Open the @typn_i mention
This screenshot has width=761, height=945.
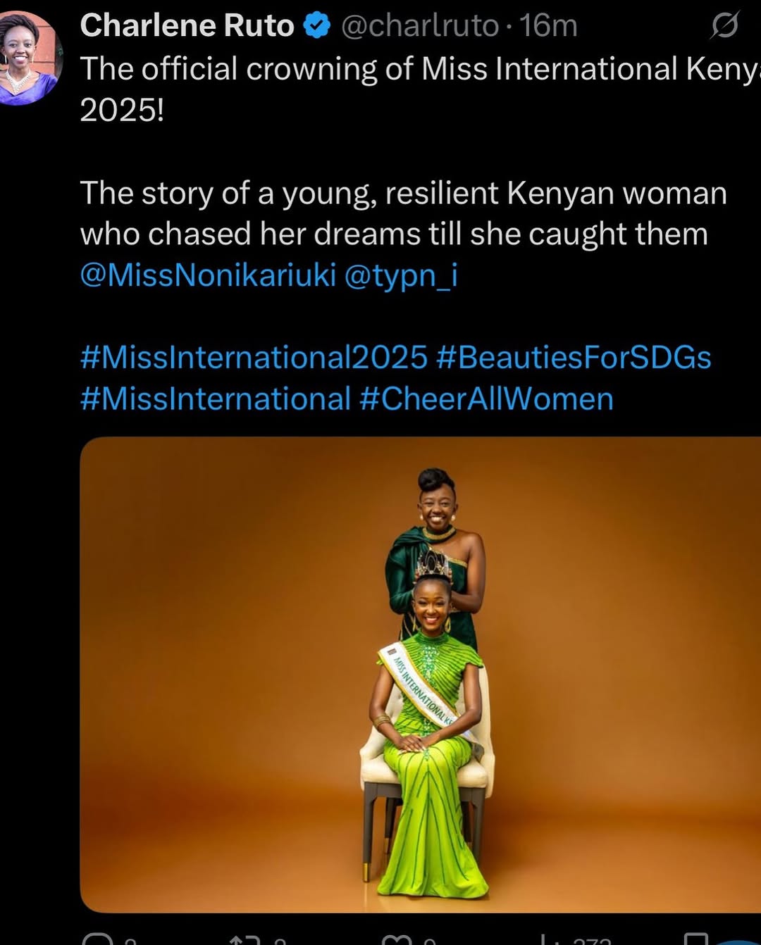pos(401,275)
